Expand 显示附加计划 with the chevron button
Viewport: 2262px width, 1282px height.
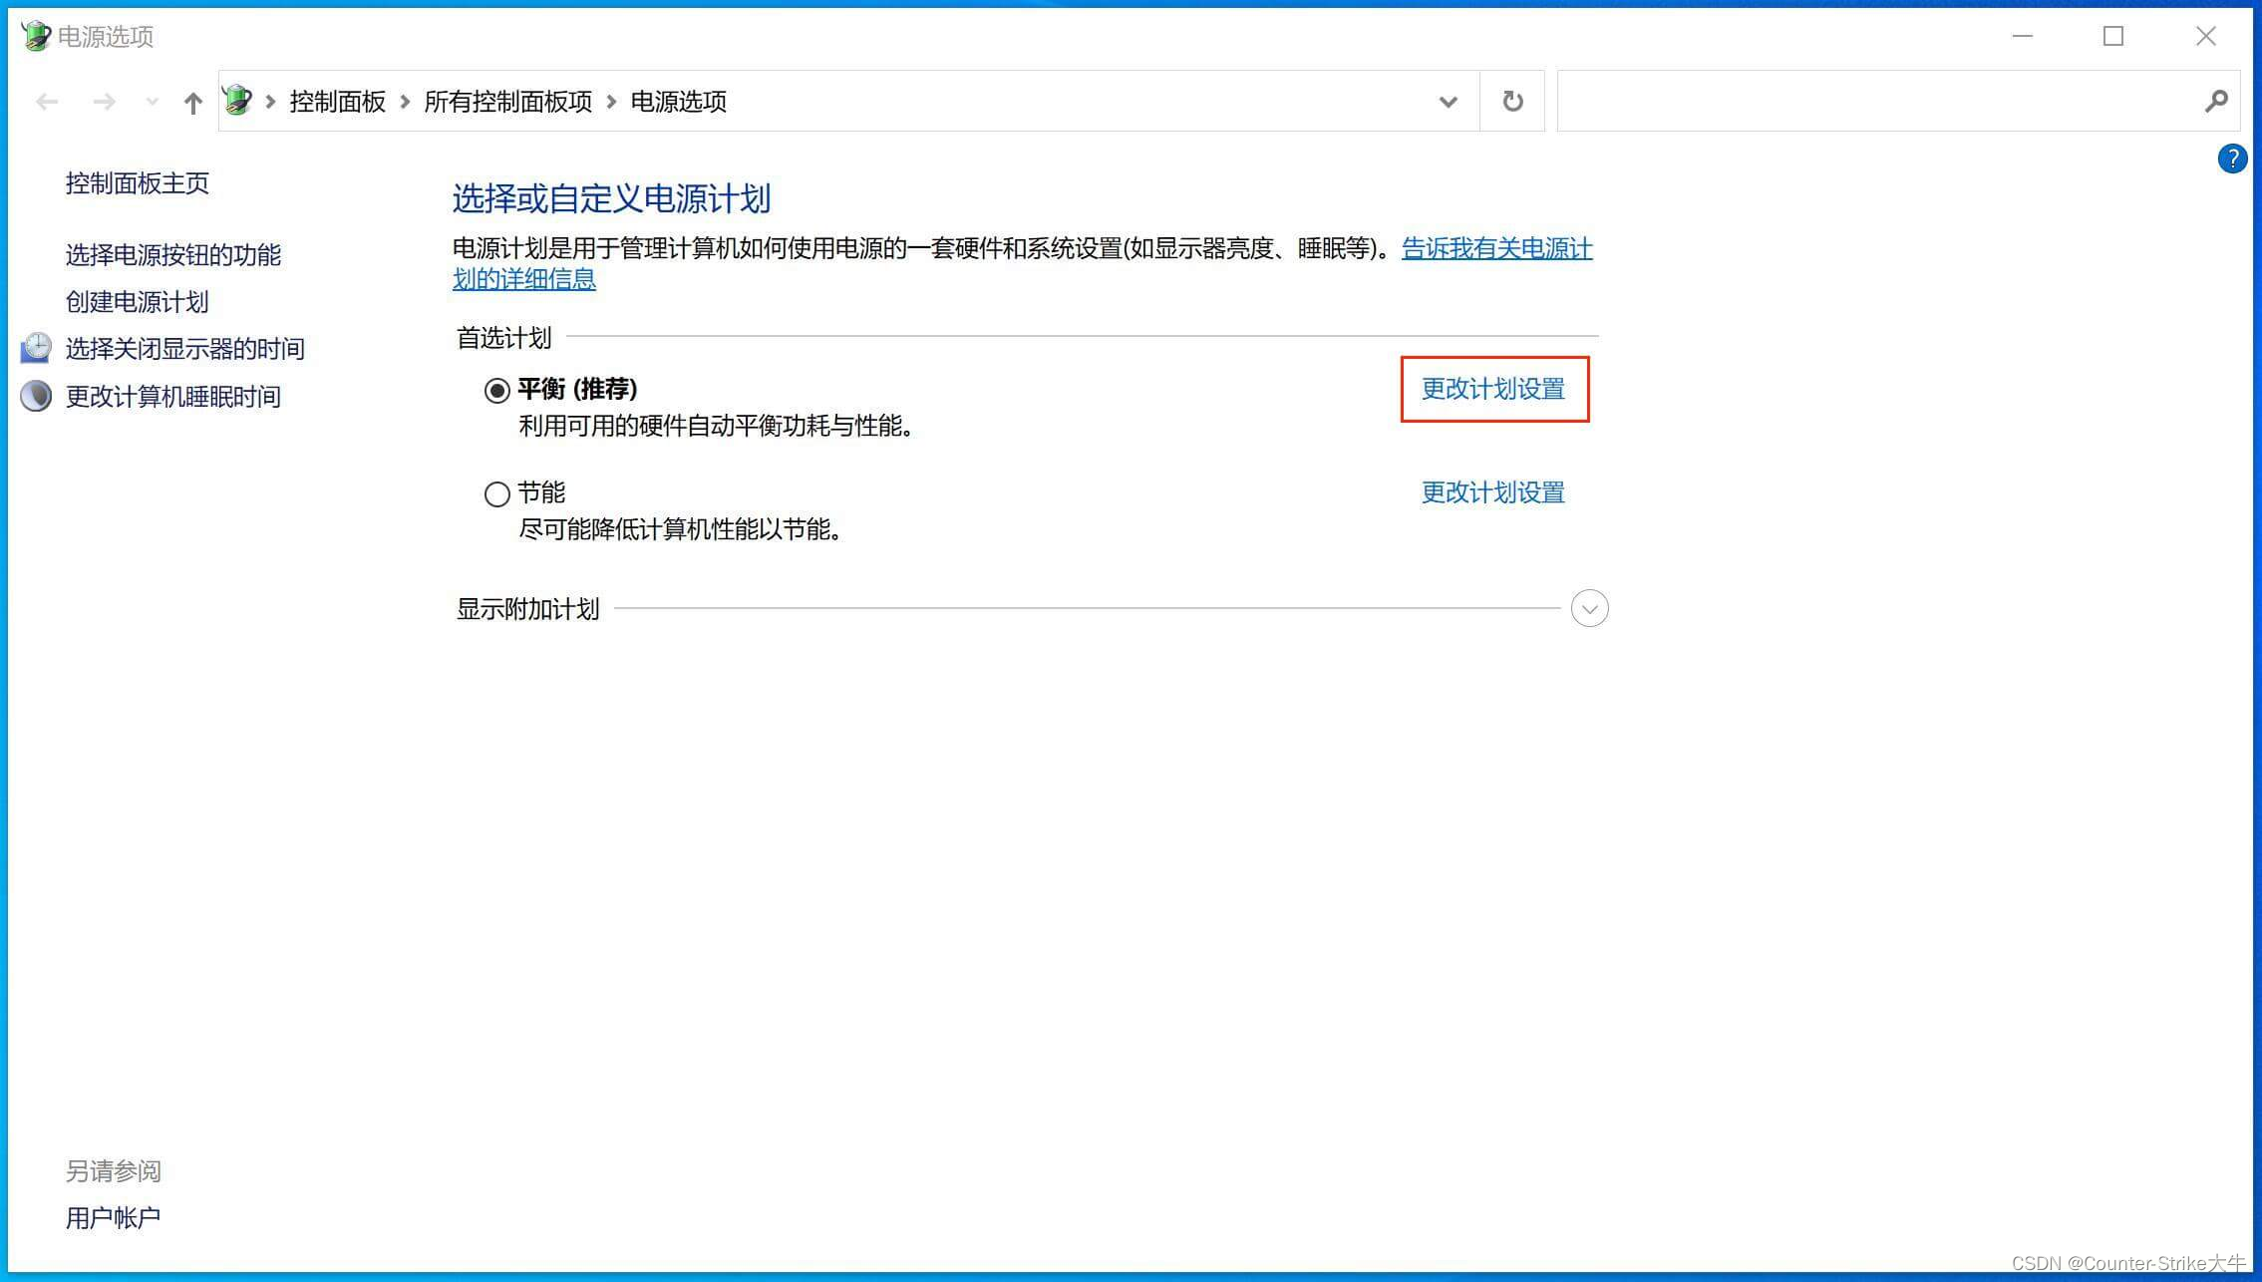click(x=1589, y=608)
